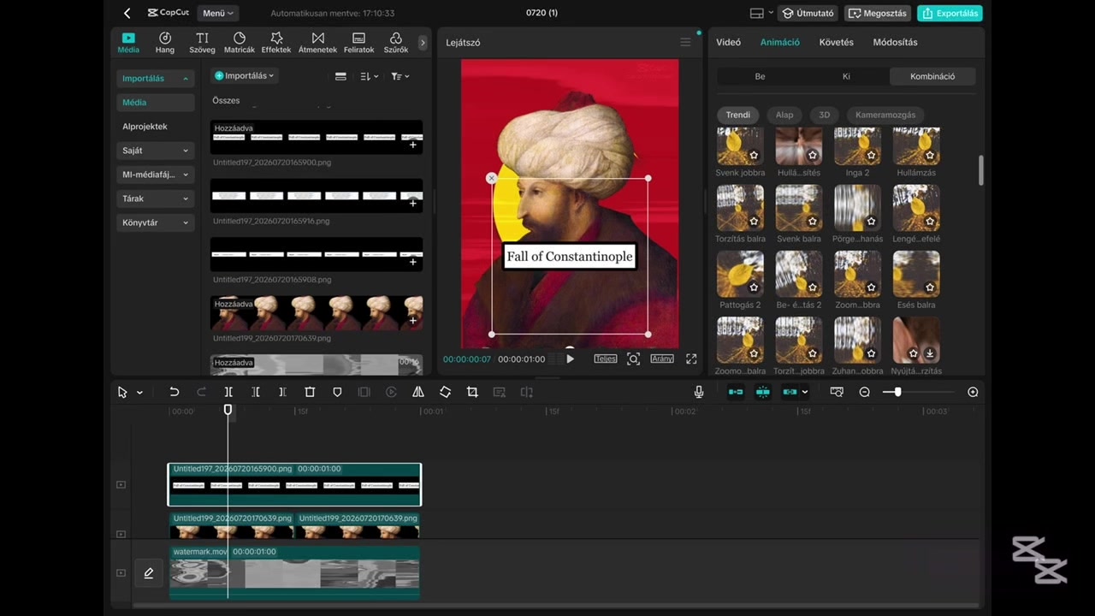Trim clip right of playhead
The width and height of the screenshot is (1095, 616).
pos(282,392)
